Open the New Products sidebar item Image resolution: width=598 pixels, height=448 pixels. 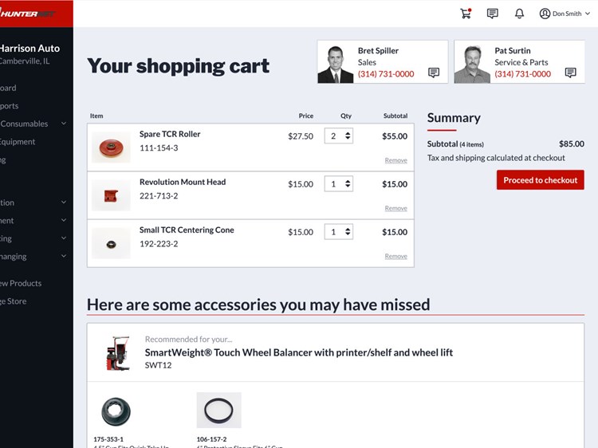(21, 283)
